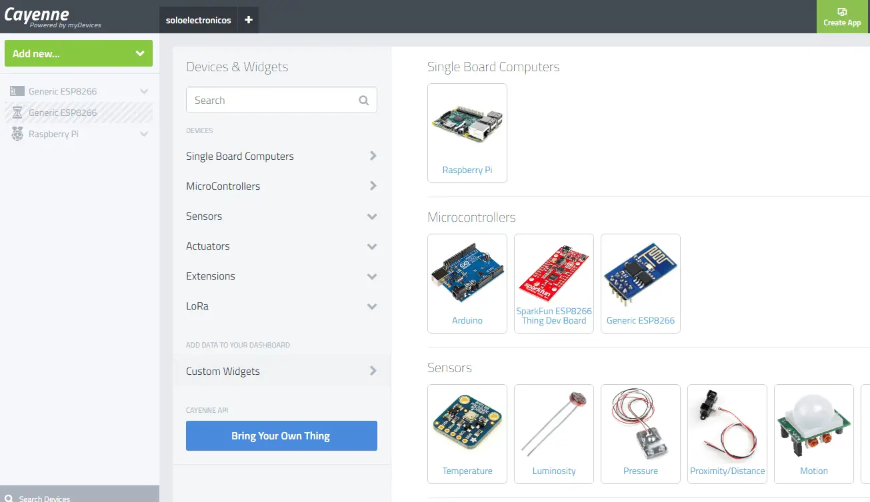Open Actuators menu item
The image size is (870, 502).
(281, 246)
